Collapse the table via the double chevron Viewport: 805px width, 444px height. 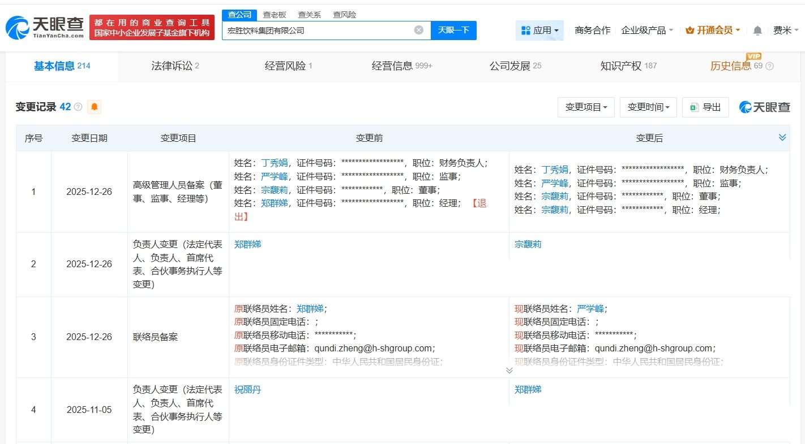782,137
